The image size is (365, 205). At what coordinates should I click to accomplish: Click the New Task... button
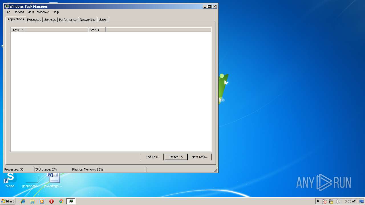(200, 157)
